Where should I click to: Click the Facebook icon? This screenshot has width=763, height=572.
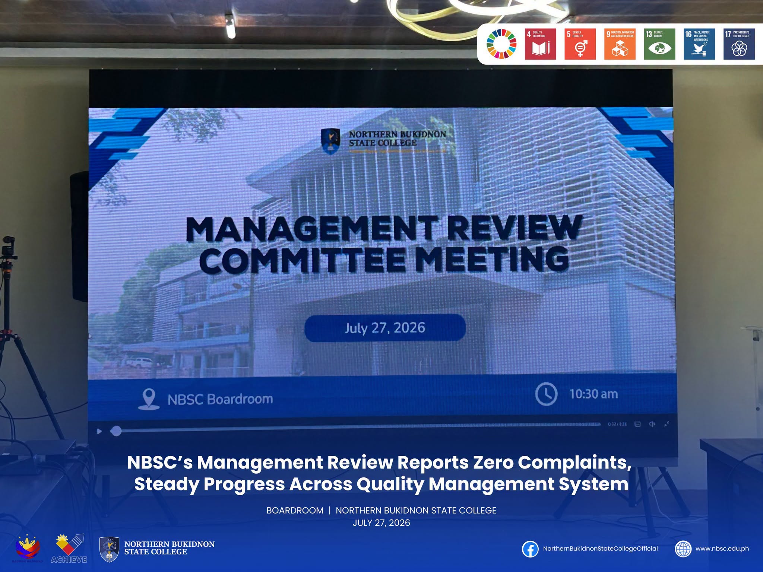[x=530, y=549]
